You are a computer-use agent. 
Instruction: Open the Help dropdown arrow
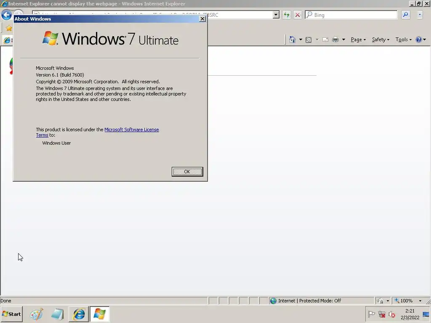pyautogui.click(x=424, y=40)
